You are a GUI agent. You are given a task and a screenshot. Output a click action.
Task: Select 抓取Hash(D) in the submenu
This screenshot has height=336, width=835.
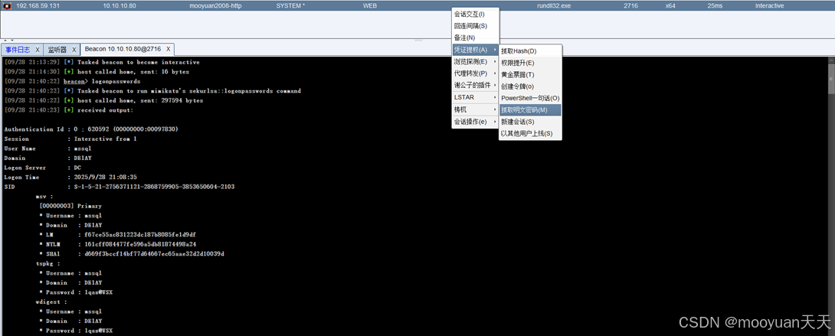530,51
